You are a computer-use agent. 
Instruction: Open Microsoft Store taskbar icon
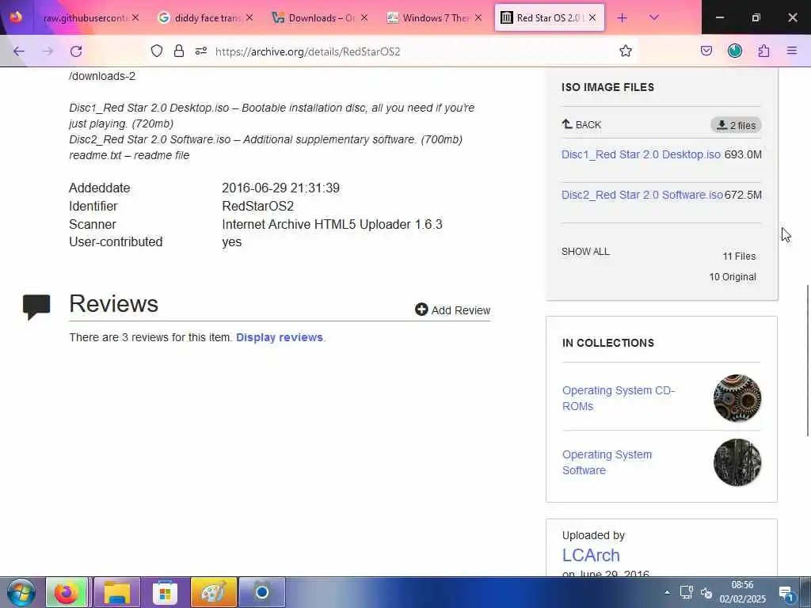[165, 592]
